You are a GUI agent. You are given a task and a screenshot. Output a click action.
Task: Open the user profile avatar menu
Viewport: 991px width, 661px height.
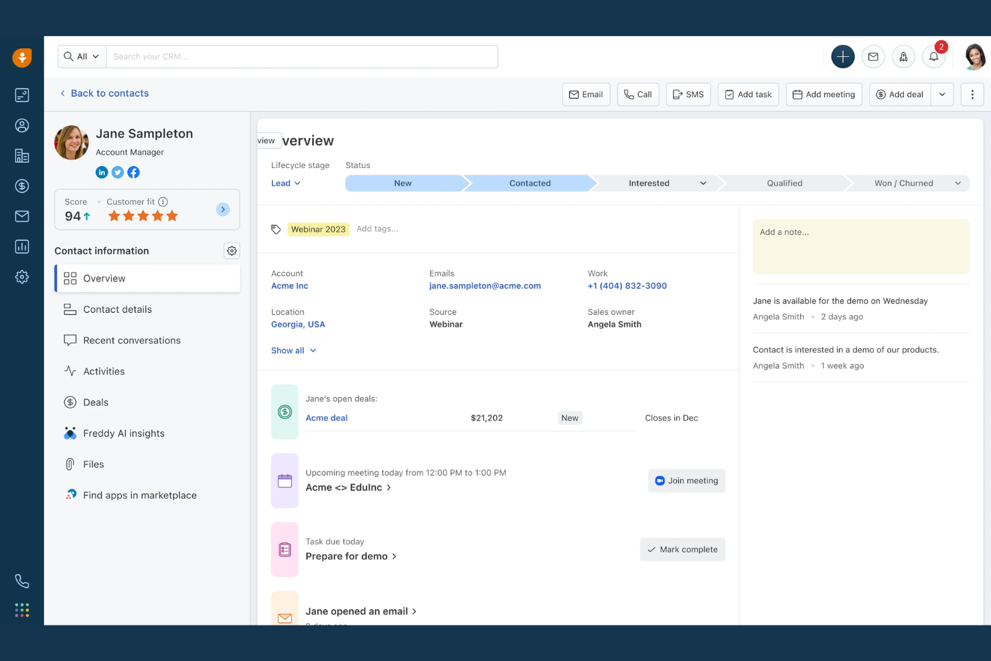(x=975, y=57)
